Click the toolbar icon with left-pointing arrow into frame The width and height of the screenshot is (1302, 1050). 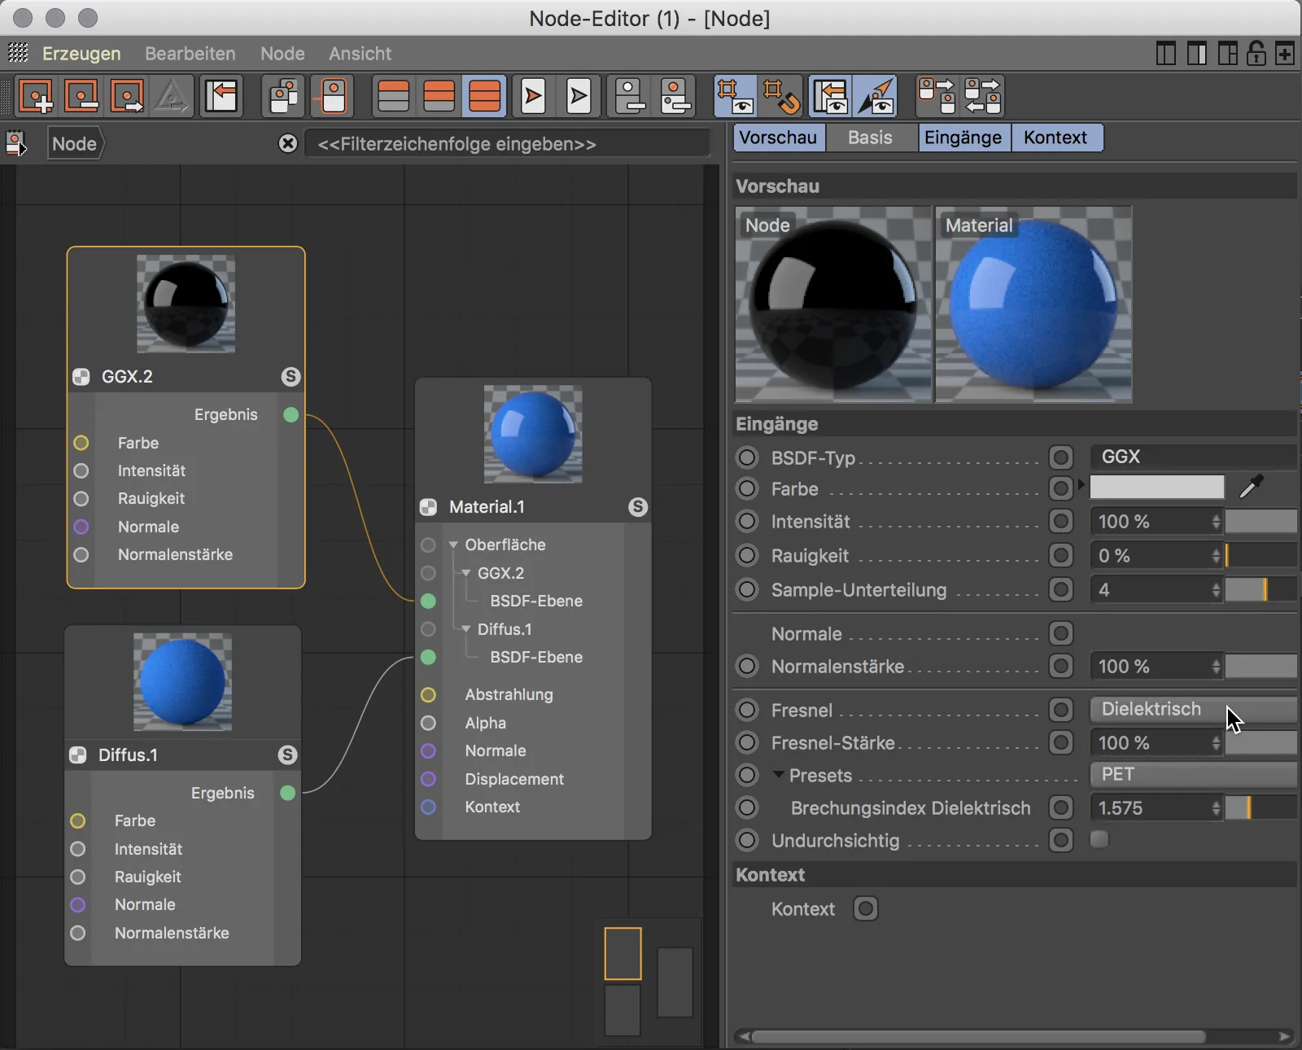coord(221,96)
